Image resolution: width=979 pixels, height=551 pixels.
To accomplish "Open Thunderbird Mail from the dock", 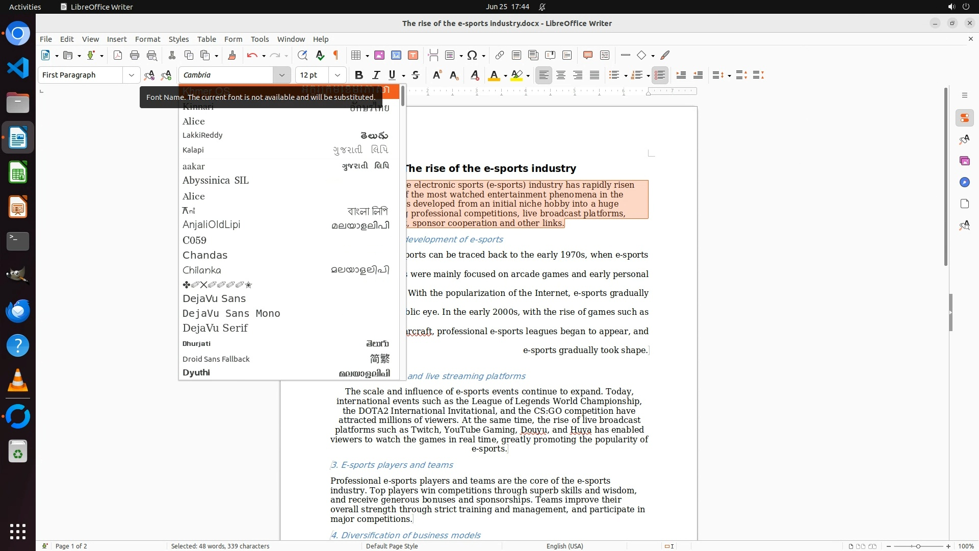I will tap(18, 311).
